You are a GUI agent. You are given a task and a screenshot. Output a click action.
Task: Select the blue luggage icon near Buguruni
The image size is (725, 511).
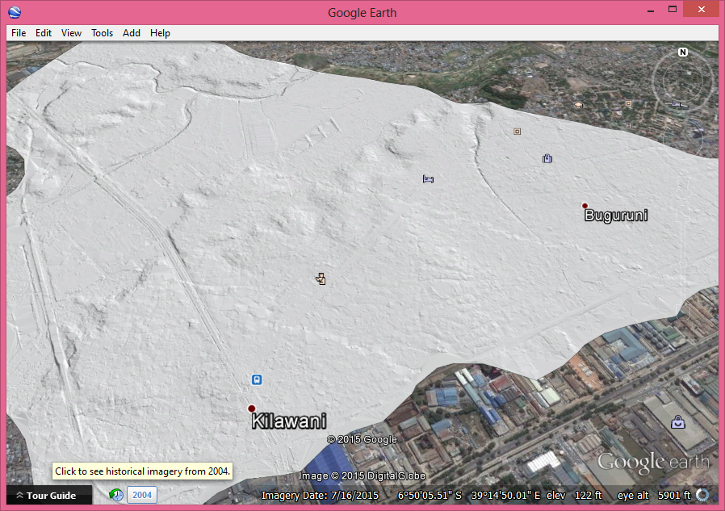point(547,158)
